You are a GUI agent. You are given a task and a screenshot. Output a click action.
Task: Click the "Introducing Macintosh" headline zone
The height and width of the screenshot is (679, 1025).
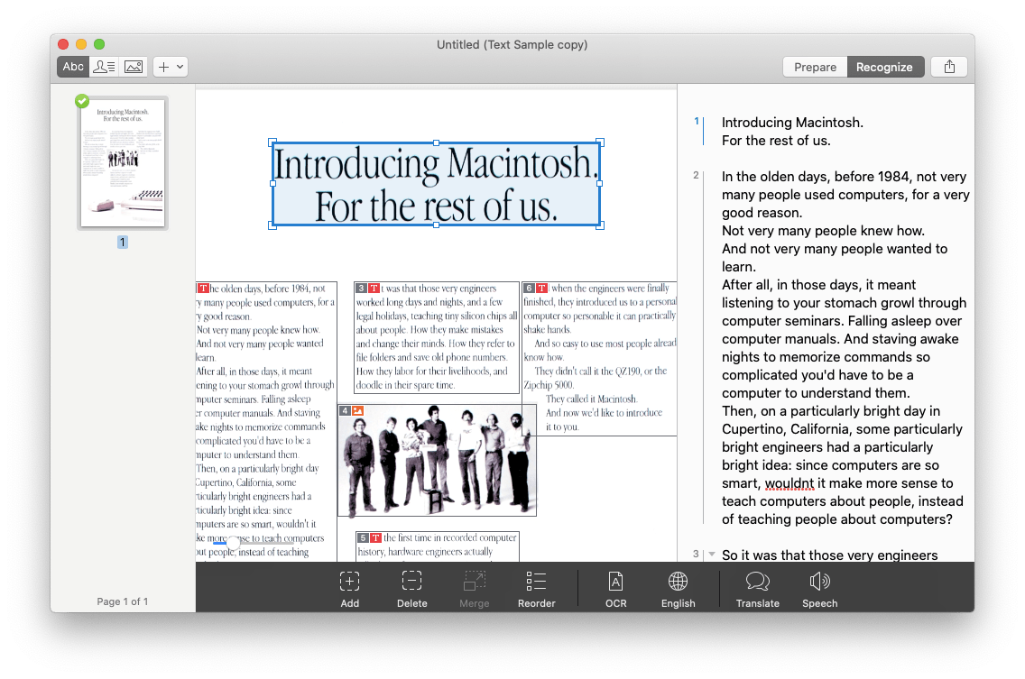tap(437, 184)
